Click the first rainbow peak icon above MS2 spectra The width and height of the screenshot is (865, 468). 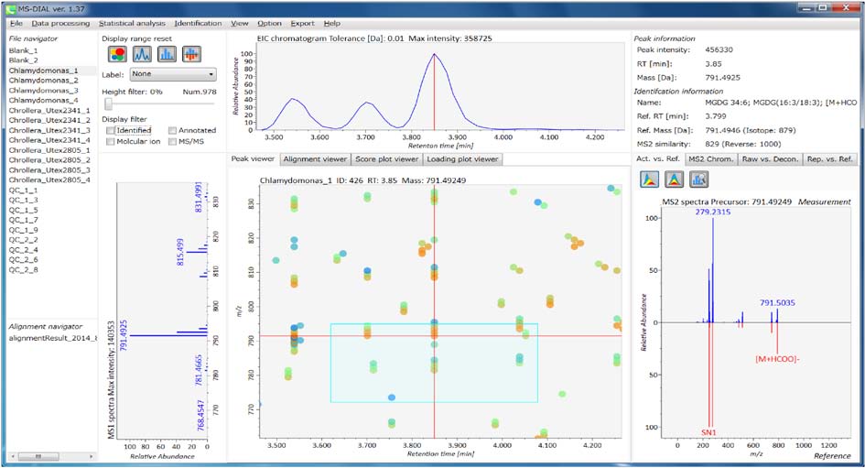[x=649, y=180]
